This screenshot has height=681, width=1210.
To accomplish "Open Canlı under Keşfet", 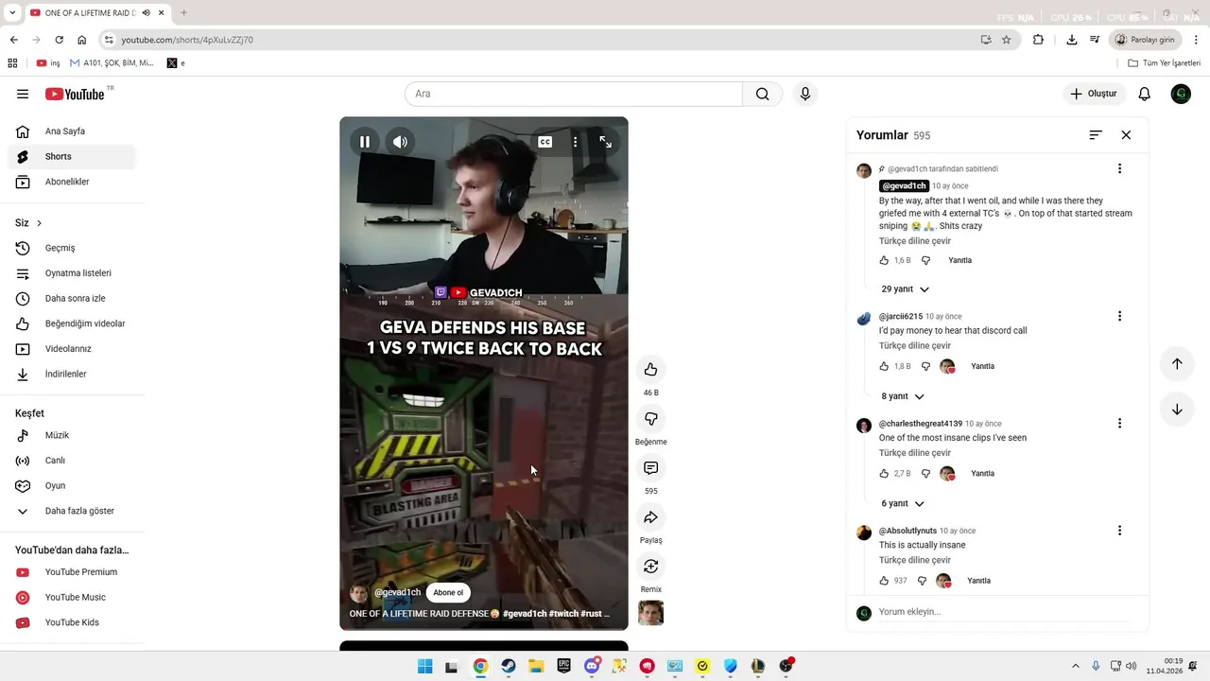I will point(72,461).
